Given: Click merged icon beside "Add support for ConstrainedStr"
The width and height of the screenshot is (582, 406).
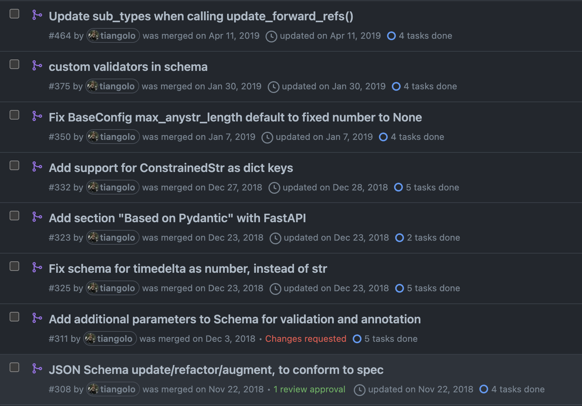Looking at the screenshot, I should pos(37,167).
